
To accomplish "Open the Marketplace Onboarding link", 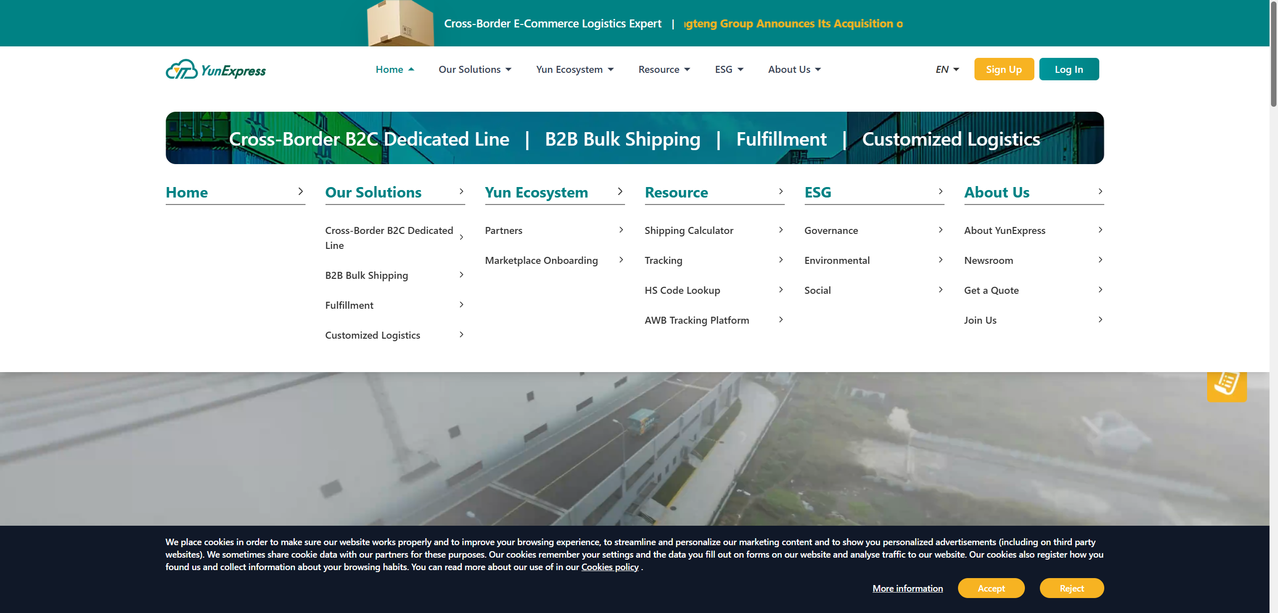I will pyautogui.click(x=541, y=260).
